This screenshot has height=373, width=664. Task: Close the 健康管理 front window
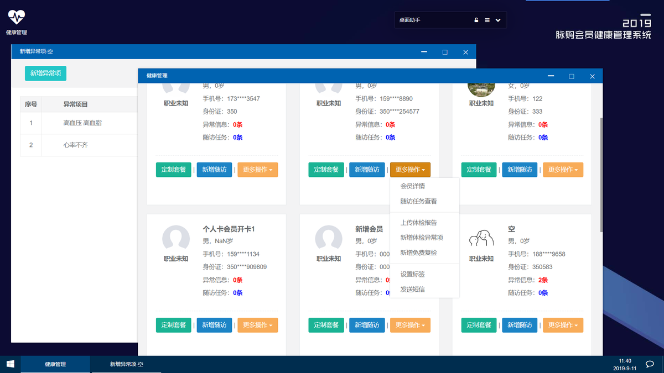[x=592, y=76]
